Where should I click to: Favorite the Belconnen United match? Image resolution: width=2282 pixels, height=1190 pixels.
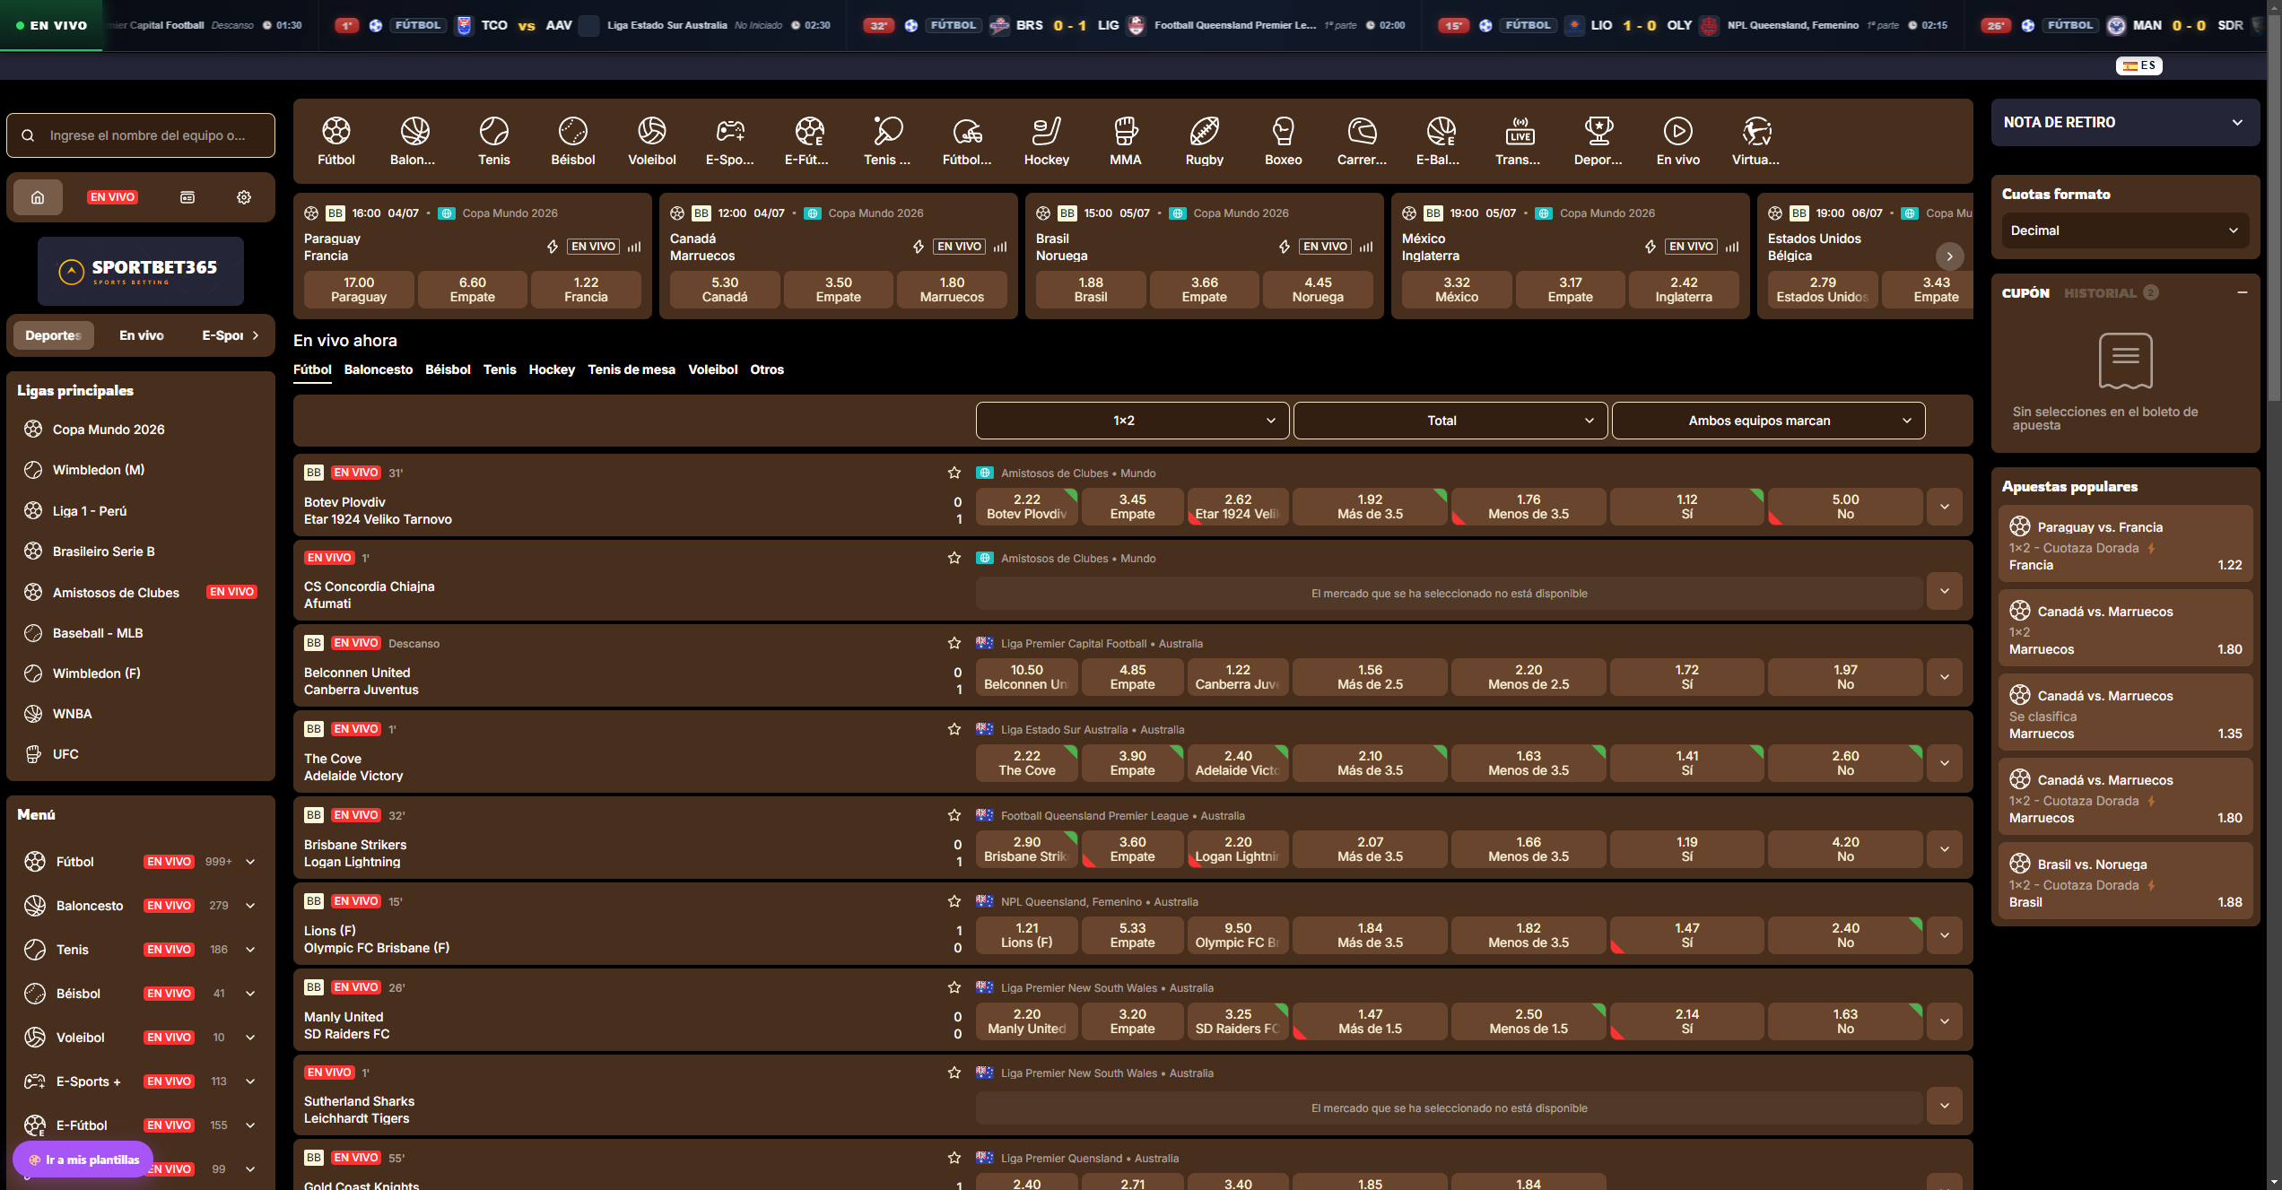point(954,643)
